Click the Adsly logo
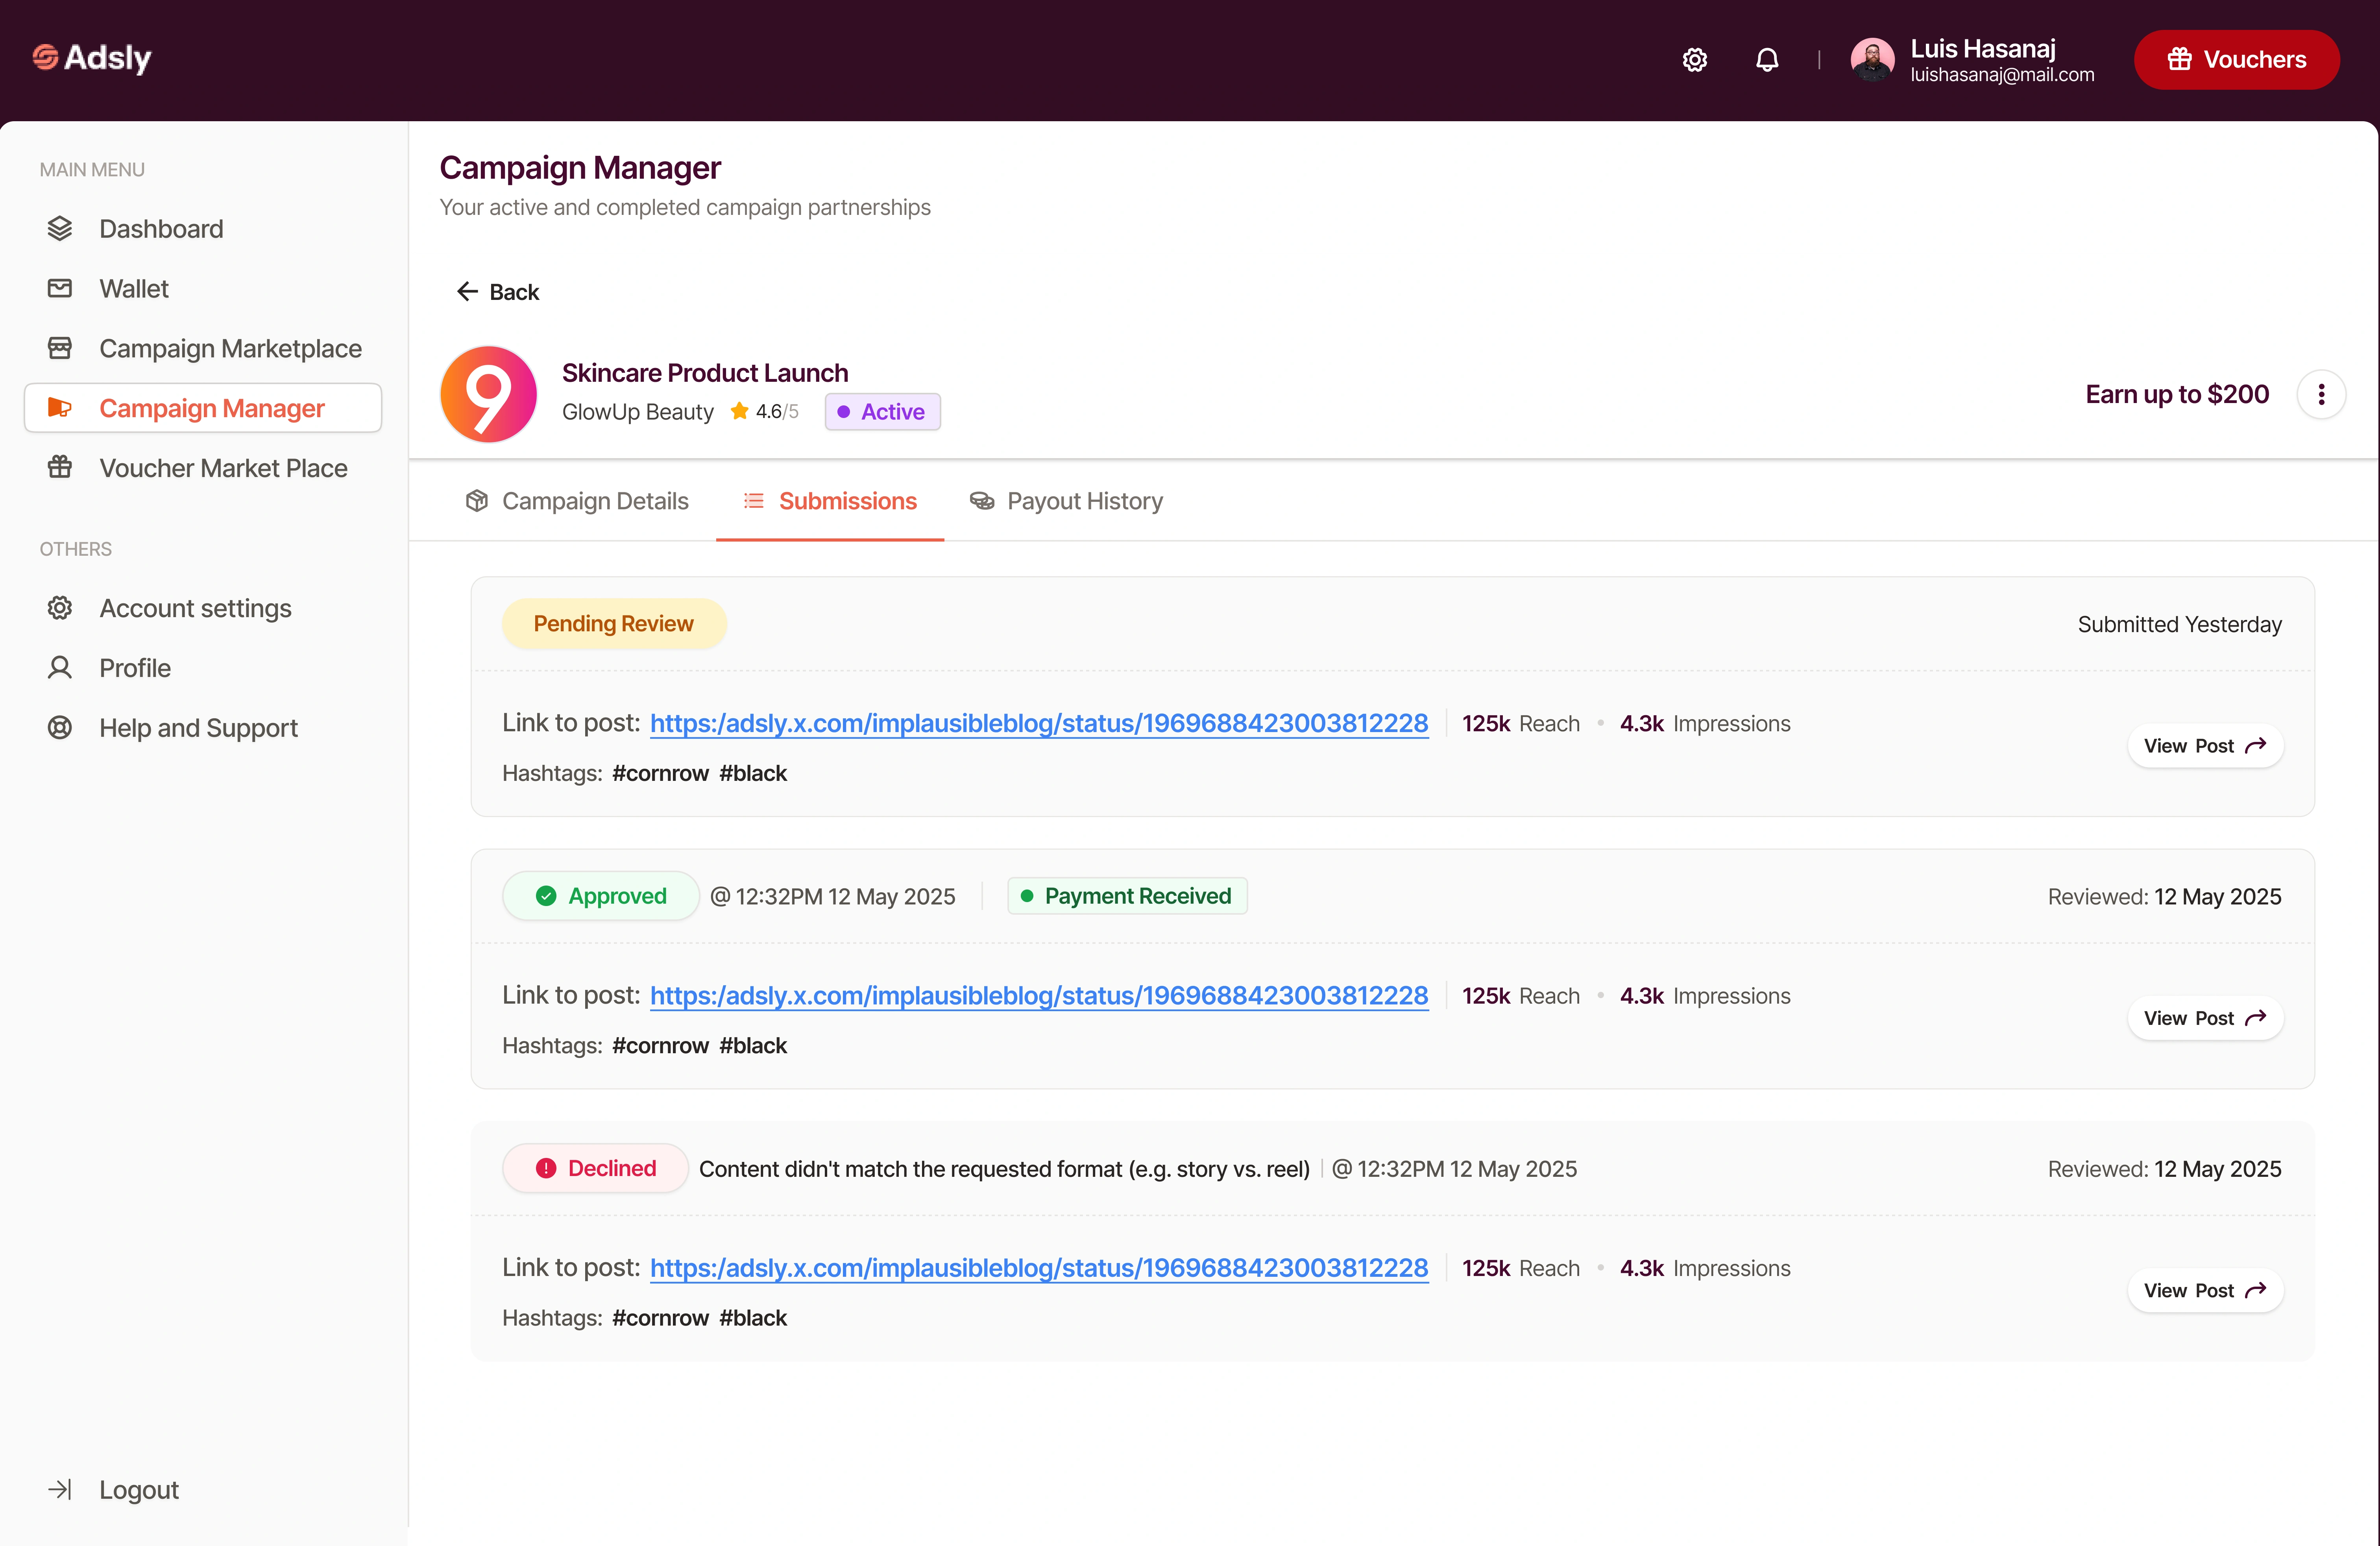The image size is (2380, 1546). [92, 58]
